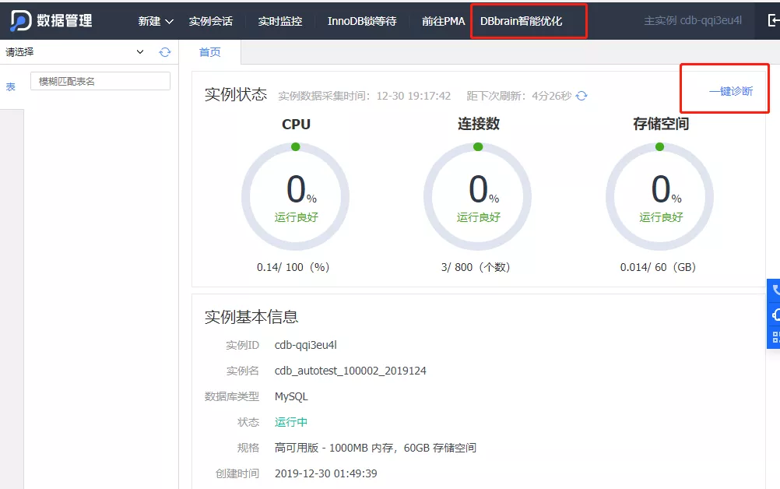Click the CPU usage gauge
Screen dimensions: 780x489
tap(296, 196)
